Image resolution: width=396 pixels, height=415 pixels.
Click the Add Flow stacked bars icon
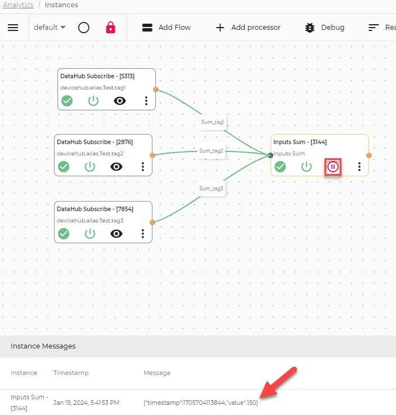click(147, 28)
